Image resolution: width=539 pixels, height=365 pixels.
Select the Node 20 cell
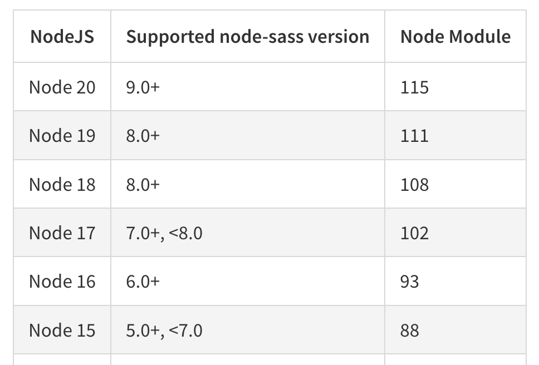point(62,87)
